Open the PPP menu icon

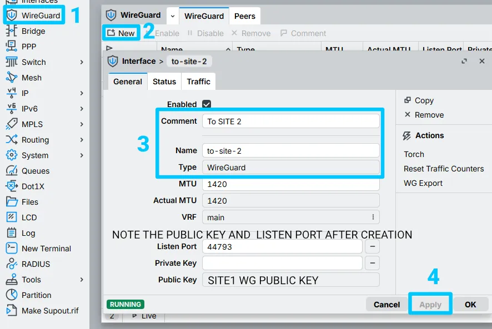(11, 47)
